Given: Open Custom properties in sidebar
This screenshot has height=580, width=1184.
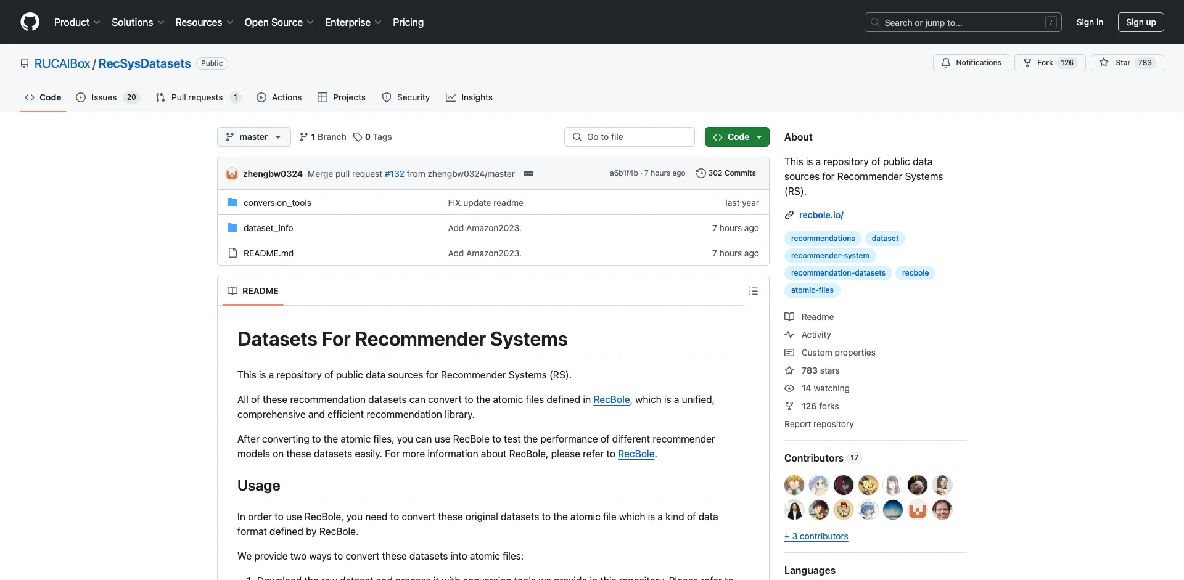Looking at the screenshot, I should click(830, 353).
